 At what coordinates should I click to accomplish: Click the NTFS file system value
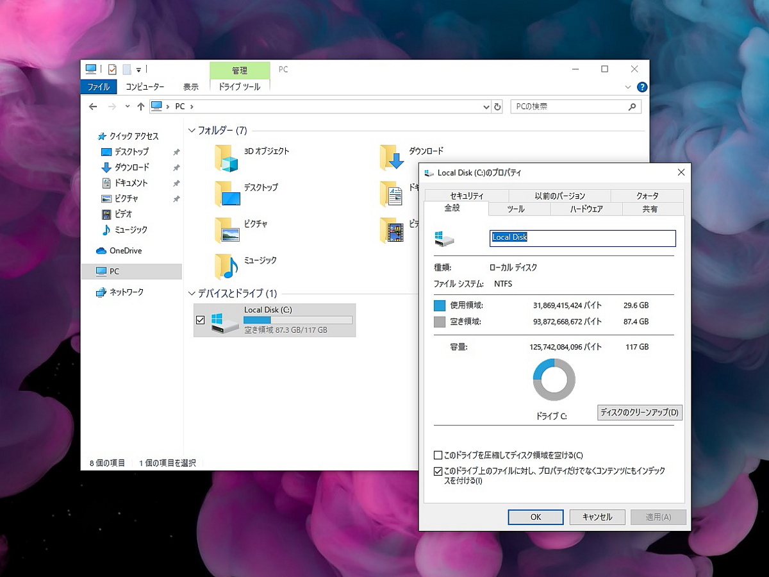point(503,283)
